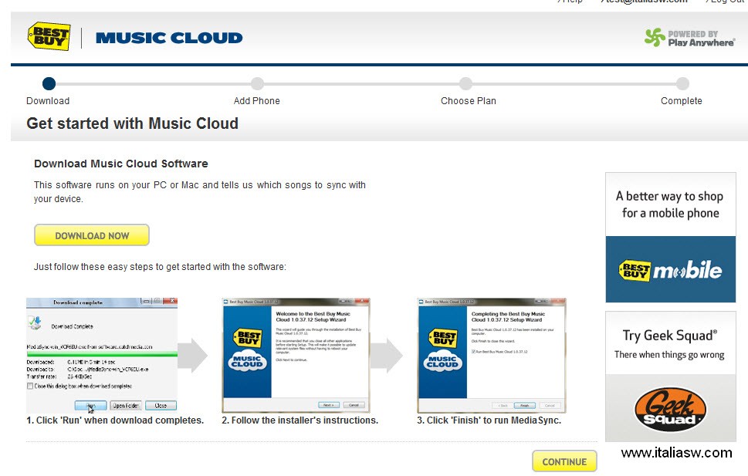The height and width of the screenshot is (476, 748).
Task: Open the Welcome Setup Wizard screenshot thumbnail
Action: (x=296, y=356)
